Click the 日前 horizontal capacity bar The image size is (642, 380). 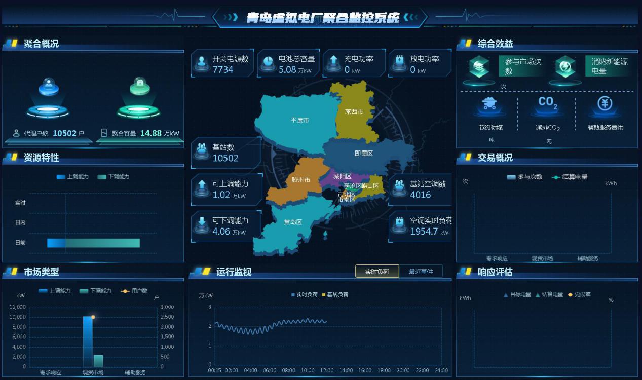pyautogui.click(x=93, y=243)
